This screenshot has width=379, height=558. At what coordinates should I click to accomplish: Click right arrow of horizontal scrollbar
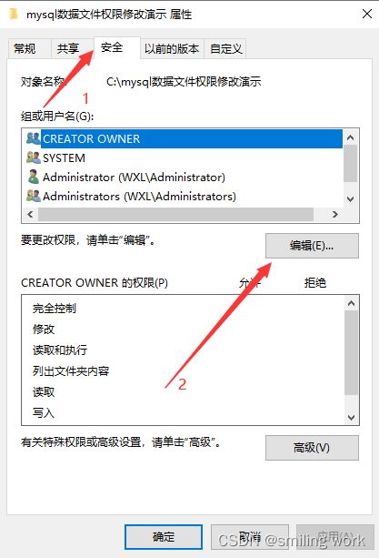(x=335, y=214)
